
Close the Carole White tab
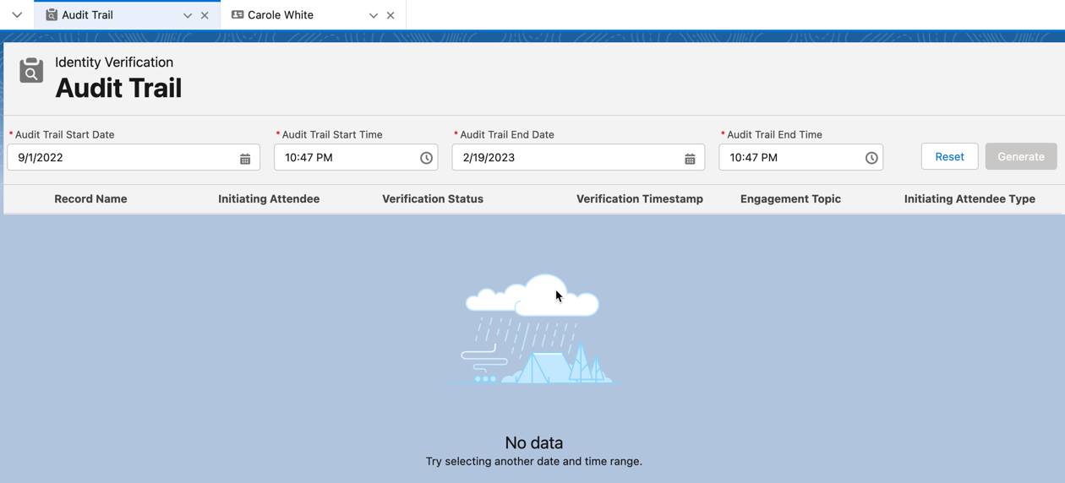coord(390,15)
